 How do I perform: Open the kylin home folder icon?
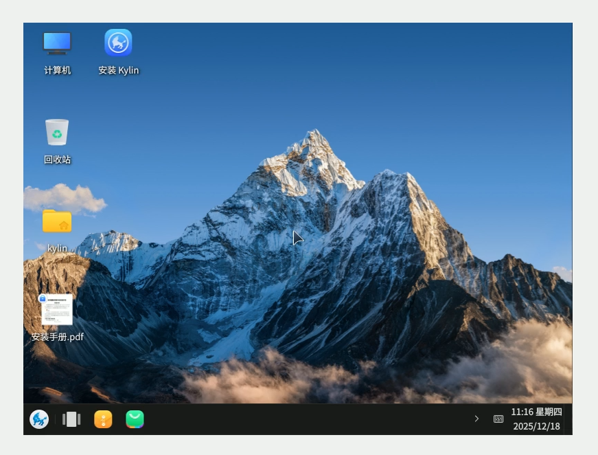click(57, 221)
